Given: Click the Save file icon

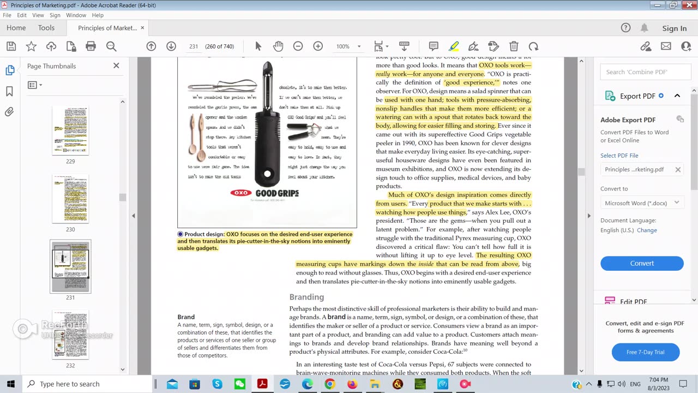Looking at the screenshot, I should pyautogui.click(x=11, y=46).
